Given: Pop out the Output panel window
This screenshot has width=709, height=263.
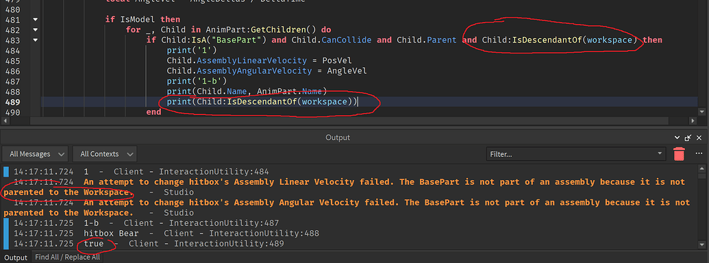Looking at the screenshot, I should pyautogui.click(x=688, y=138).
